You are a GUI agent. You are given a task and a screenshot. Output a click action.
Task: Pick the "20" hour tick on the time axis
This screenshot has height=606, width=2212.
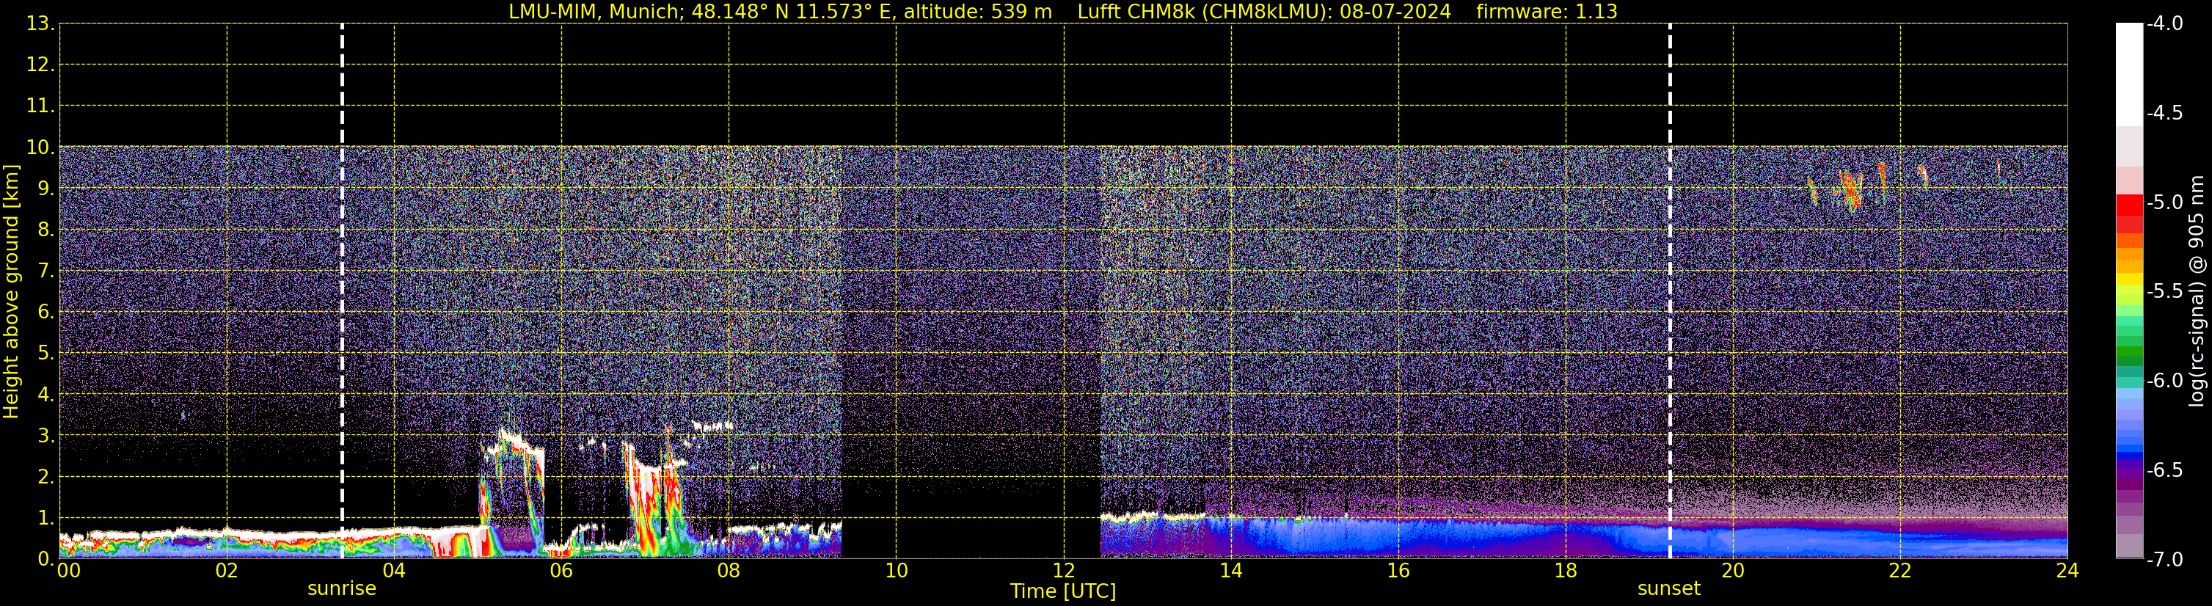pyautogui.click(x=1733, y=571)
